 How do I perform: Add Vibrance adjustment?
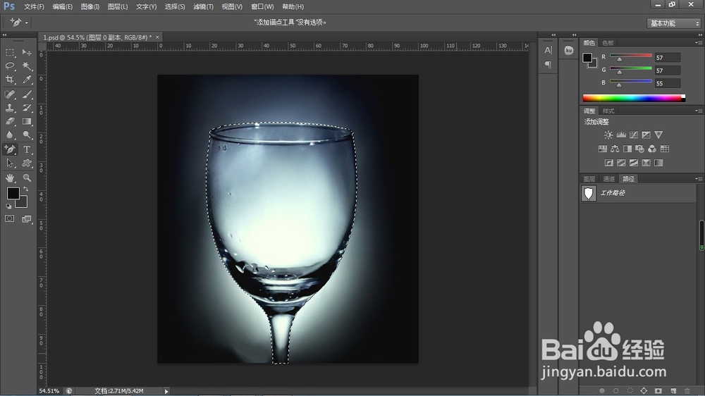(x=658, y=135)
